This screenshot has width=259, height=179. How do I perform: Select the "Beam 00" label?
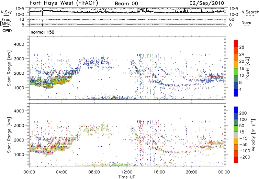pyautogui.click(x=126, y=4)
